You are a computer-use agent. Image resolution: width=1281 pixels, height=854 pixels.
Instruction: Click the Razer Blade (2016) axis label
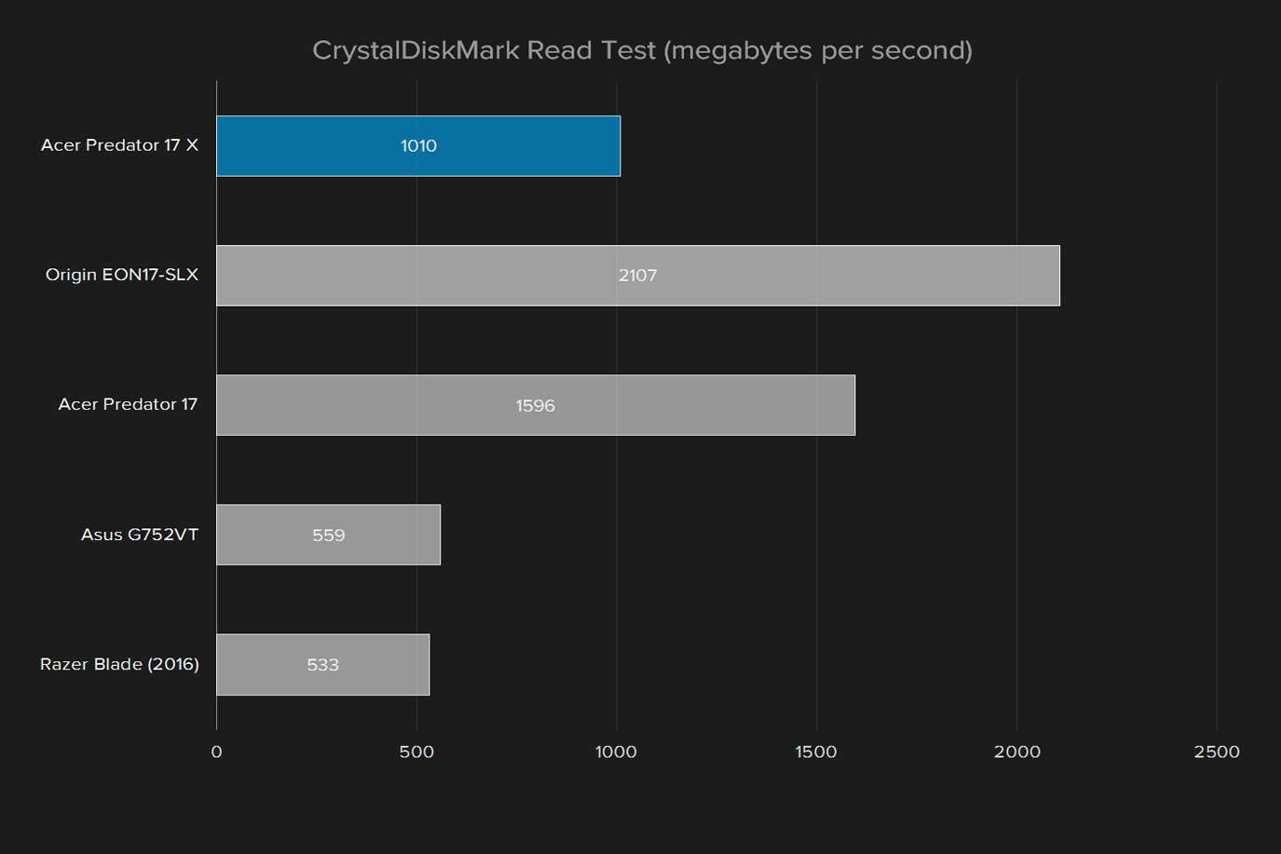(119, 664)
